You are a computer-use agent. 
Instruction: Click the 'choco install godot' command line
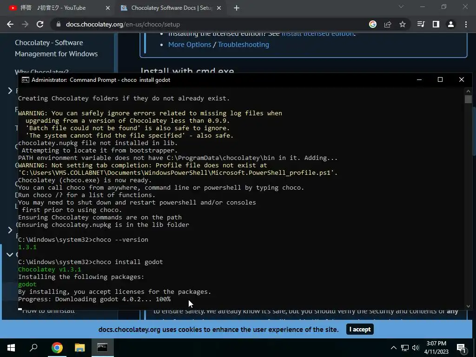click(91, 262)
